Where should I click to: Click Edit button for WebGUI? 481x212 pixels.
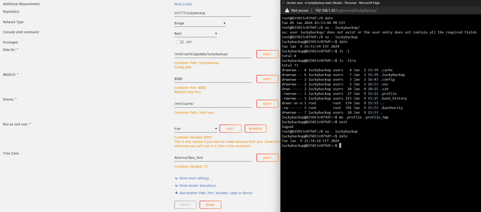pyautogui.click(x=267, y=79)
